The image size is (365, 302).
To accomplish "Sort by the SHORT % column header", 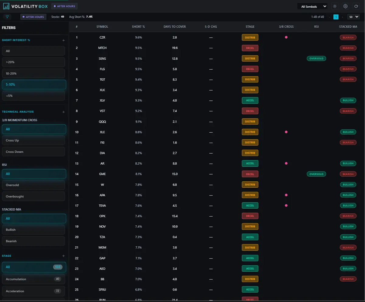I will coord(138,27).
